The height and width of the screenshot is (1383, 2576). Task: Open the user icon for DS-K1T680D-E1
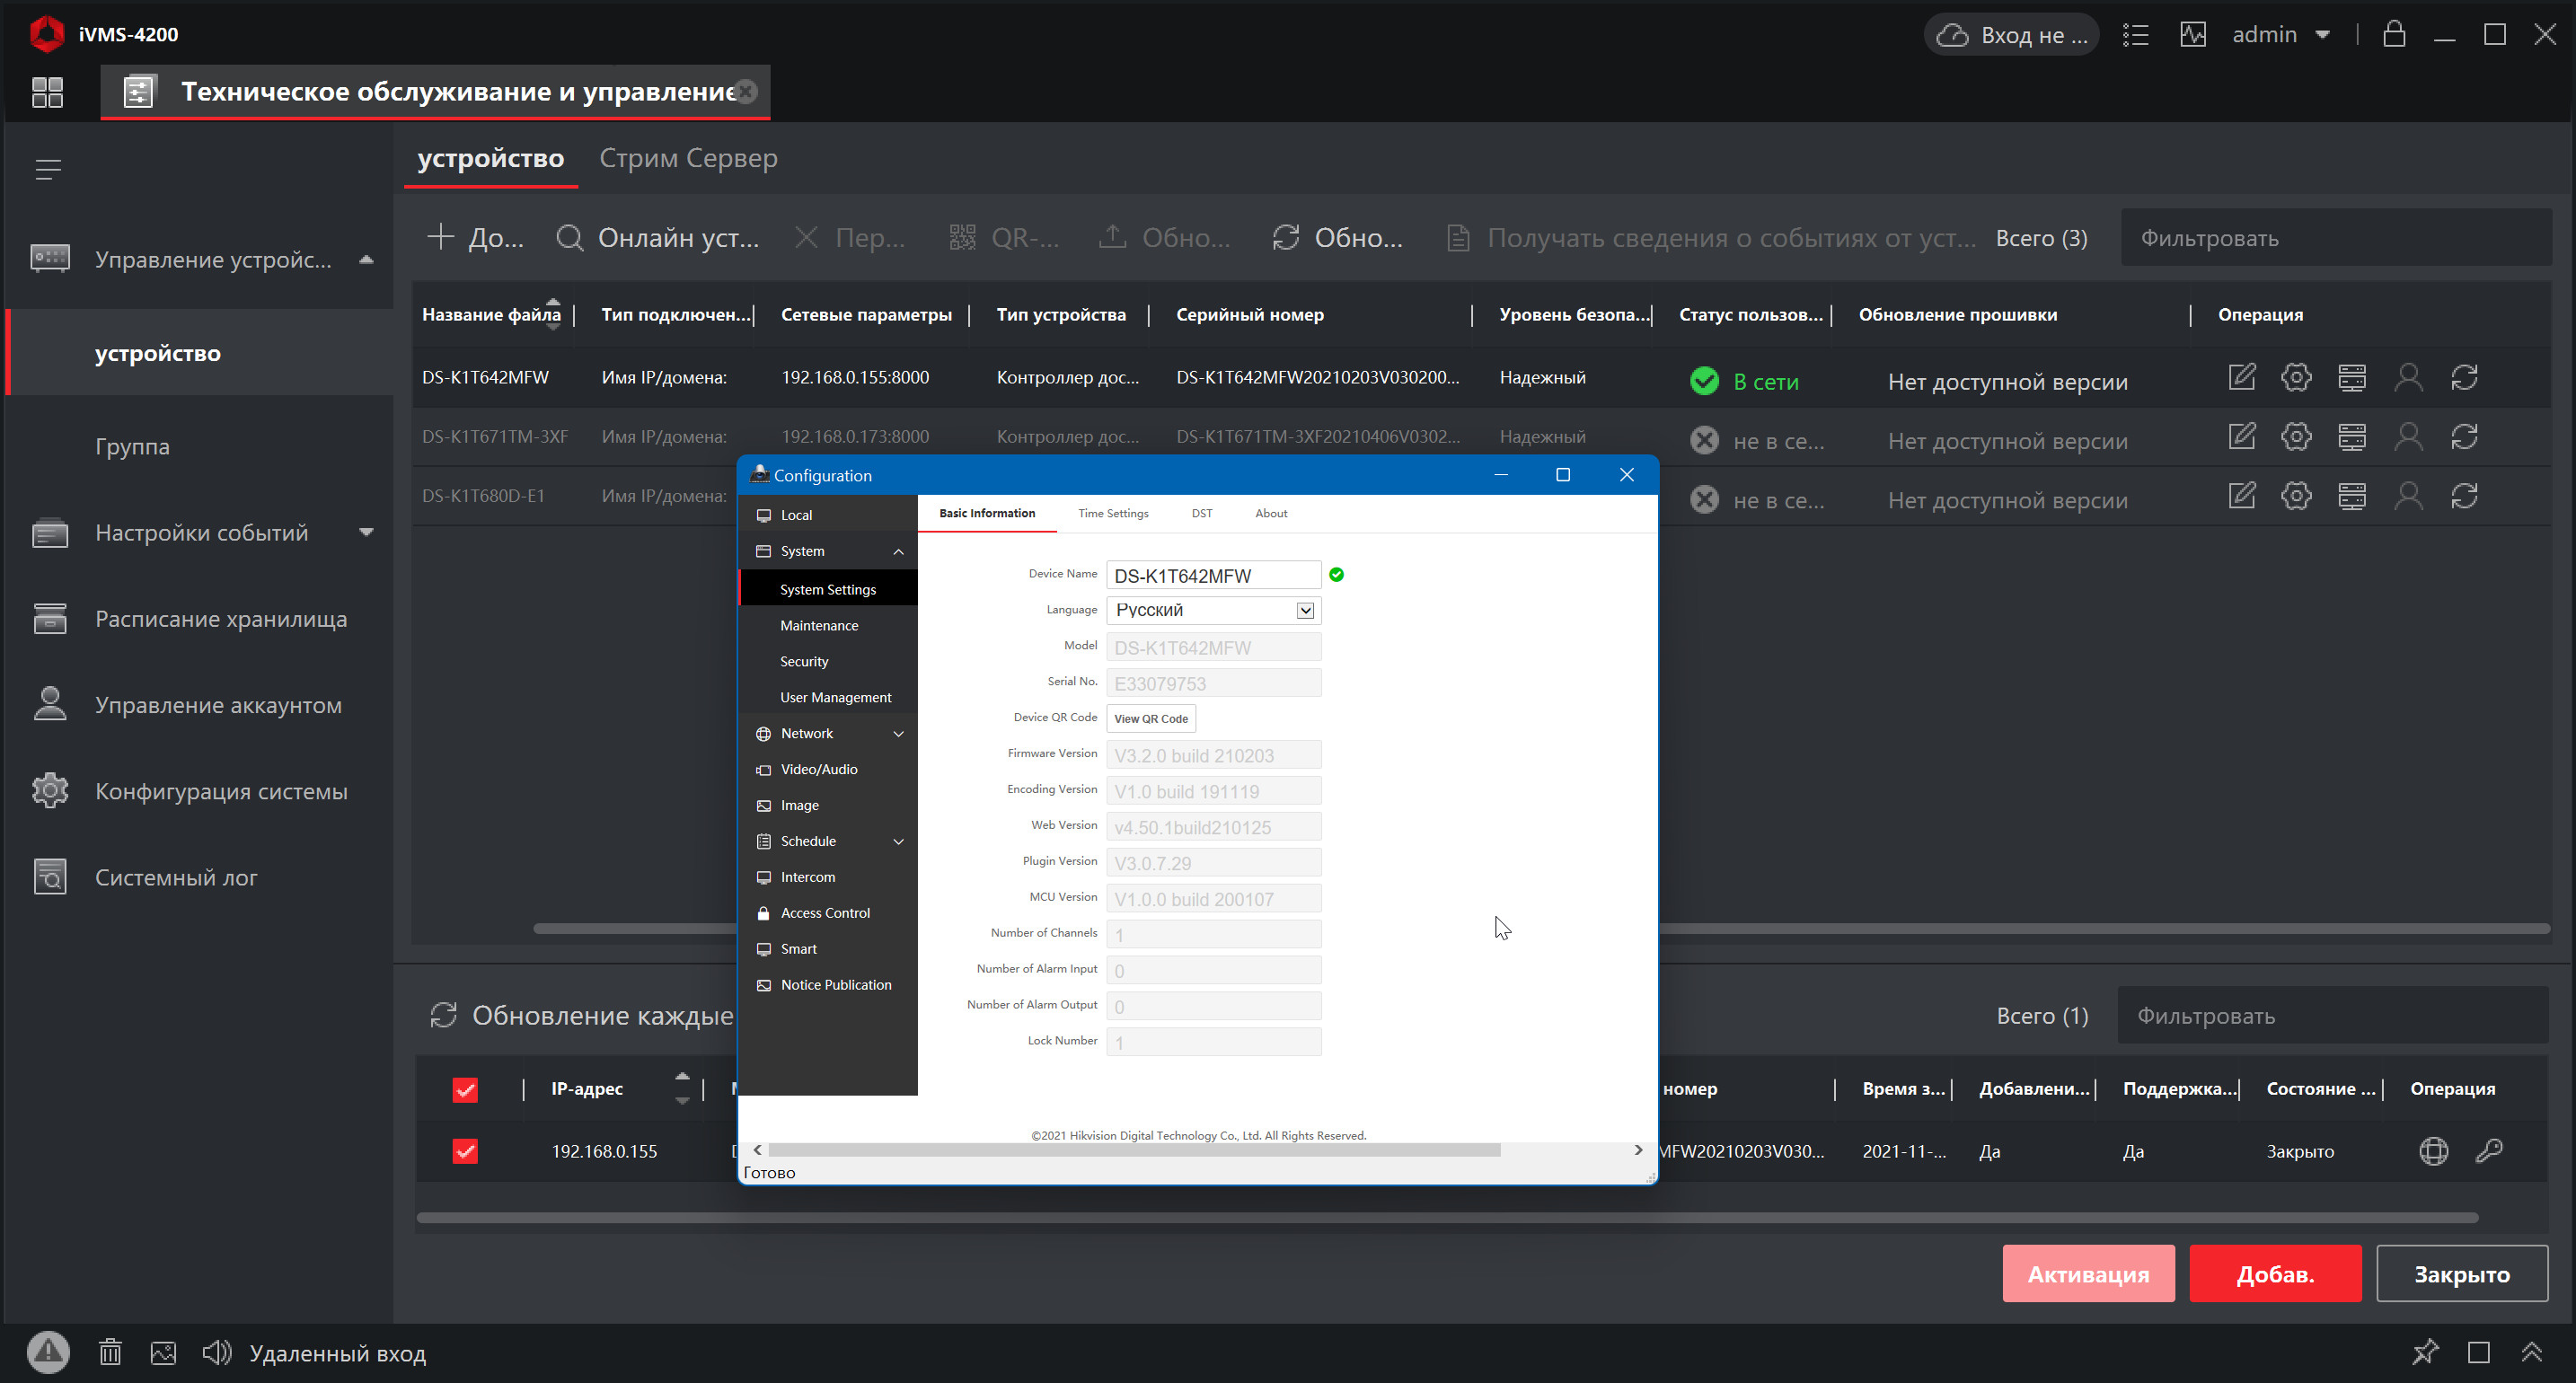click(x=2408, y=496)
